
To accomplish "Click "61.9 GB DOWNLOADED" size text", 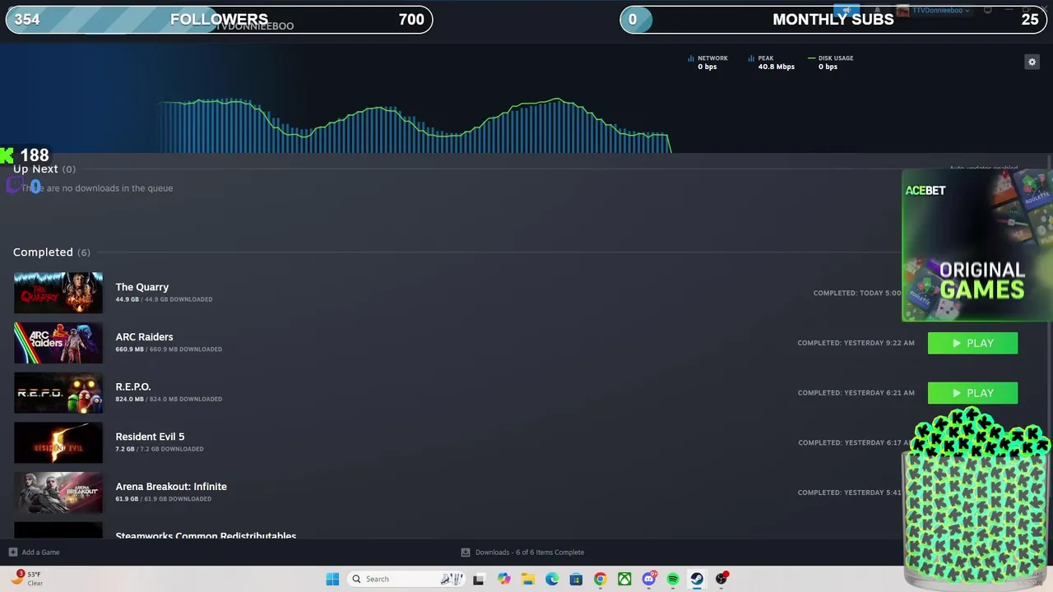I will pyautogui.click(x=178, y=499).
